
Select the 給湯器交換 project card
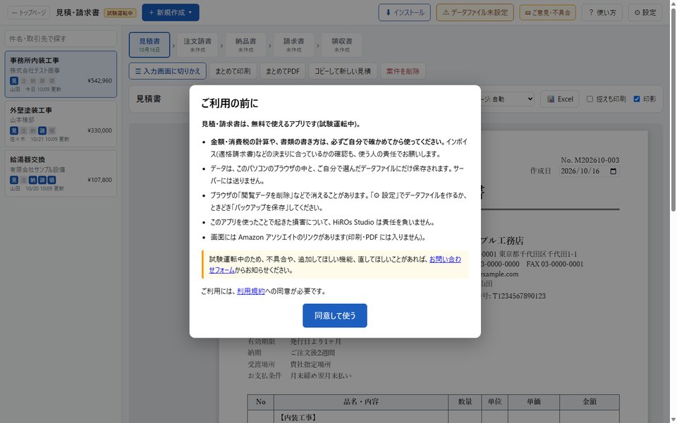tap(61, 173)
